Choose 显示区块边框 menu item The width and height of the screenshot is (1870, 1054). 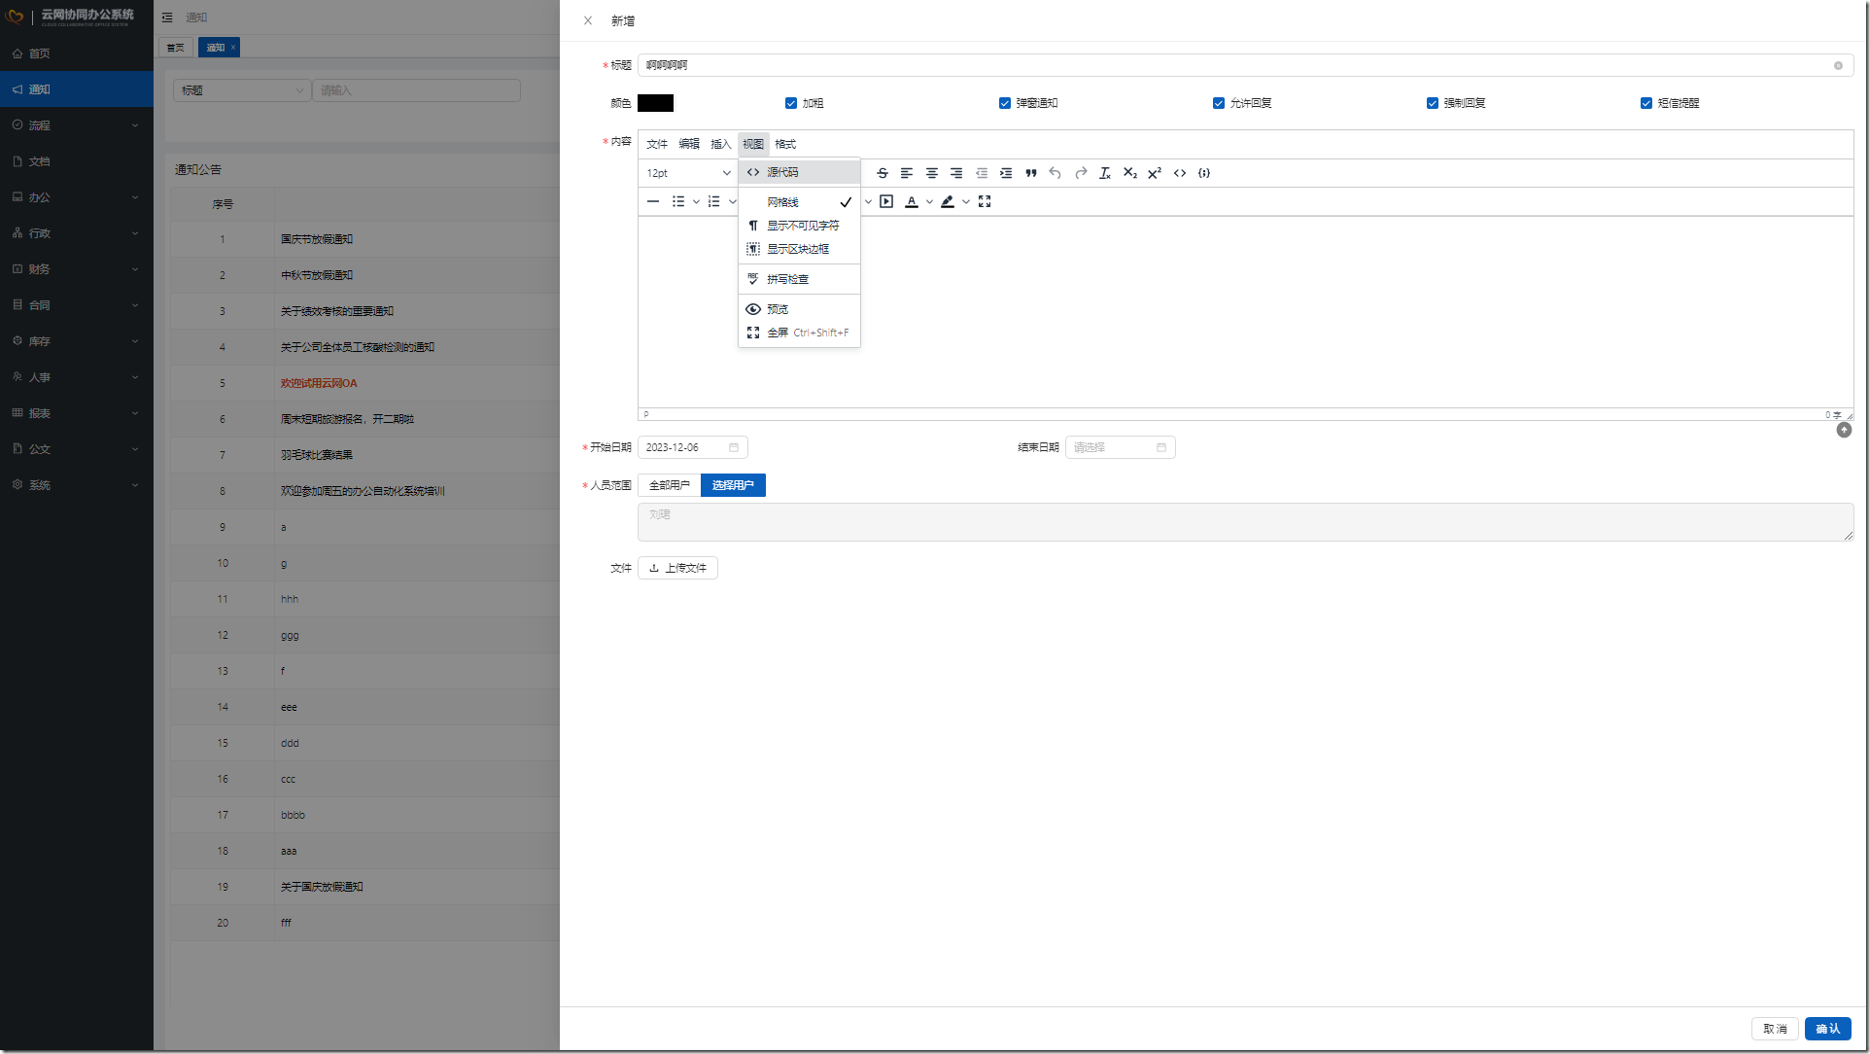(x=799, y=249)
